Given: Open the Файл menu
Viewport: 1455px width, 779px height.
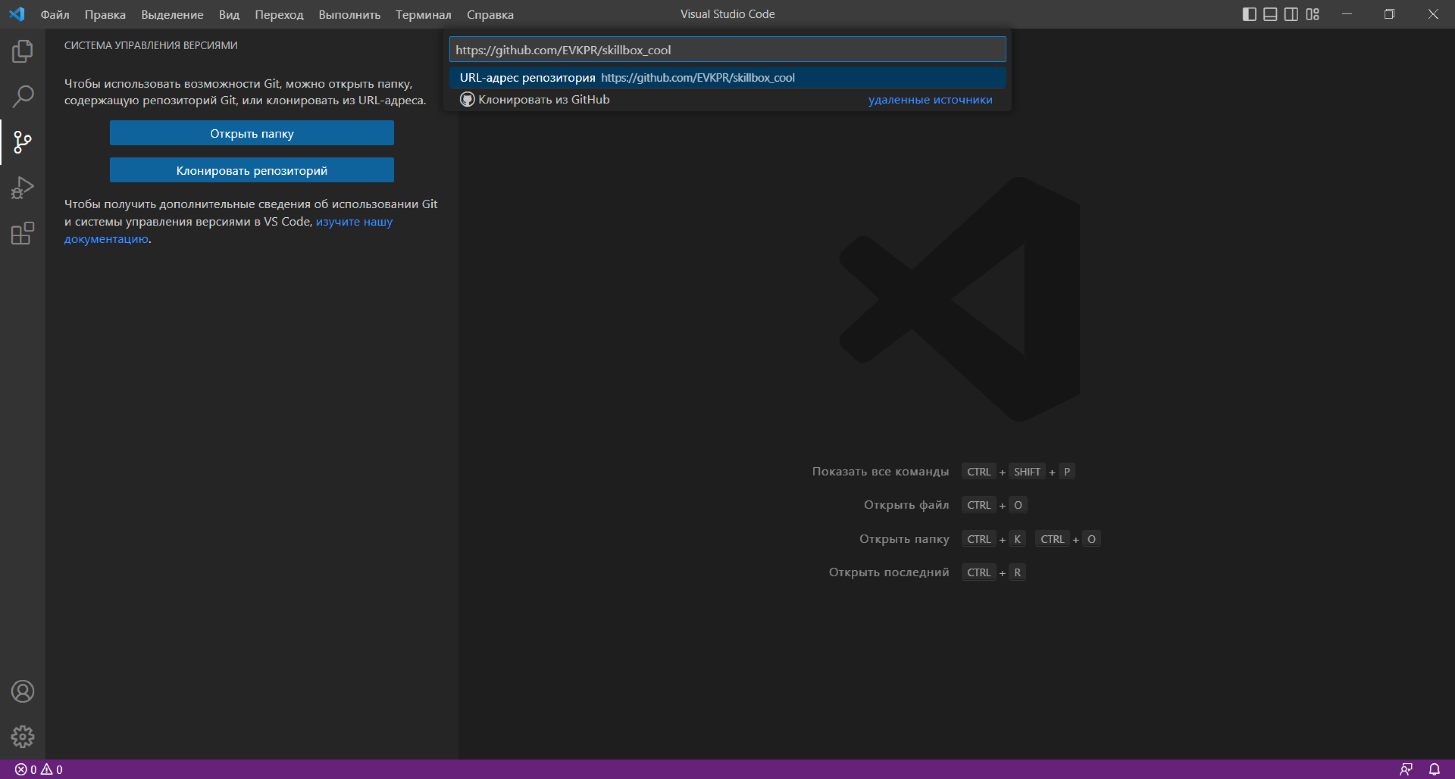Looking at the screenshot, I should tap(55, 14).
